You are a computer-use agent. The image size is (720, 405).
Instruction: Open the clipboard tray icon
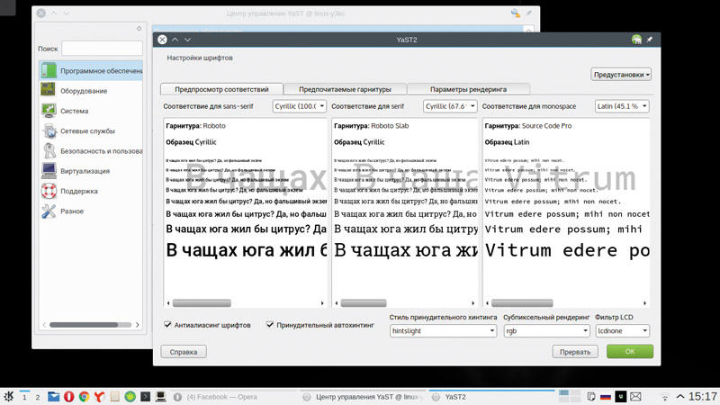(x=591, y=396)
